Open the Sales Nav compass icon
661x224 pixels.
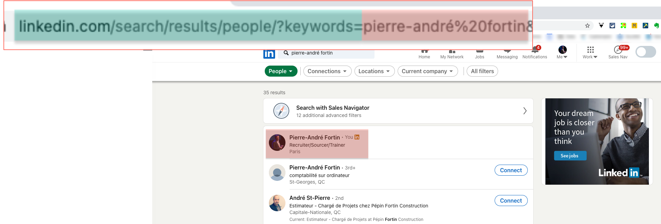click(618, 50)
